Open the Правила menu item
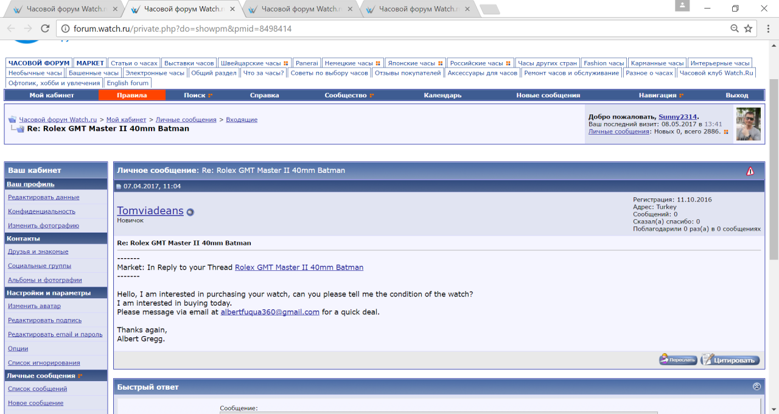Viewport: 779px width, 414px height. (131, 96)
